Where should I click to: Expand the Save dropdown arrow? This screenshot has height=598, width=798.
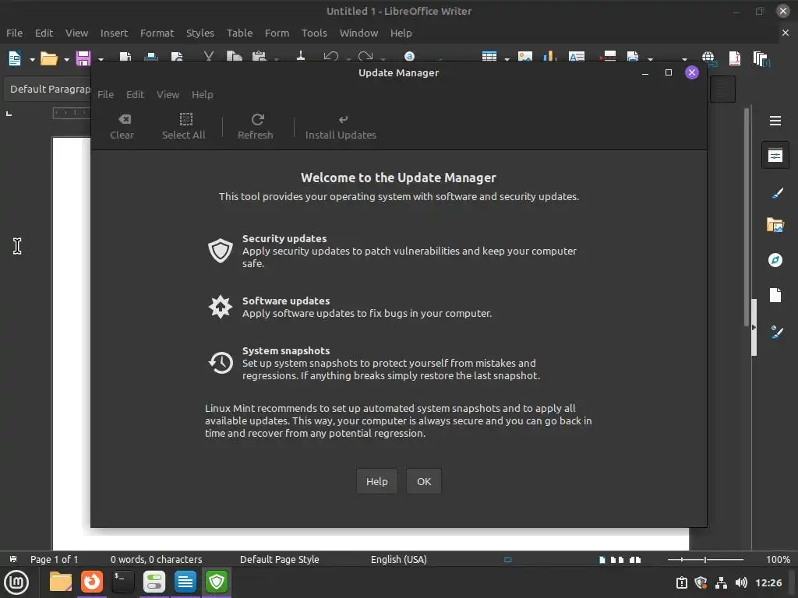[101, 59]
